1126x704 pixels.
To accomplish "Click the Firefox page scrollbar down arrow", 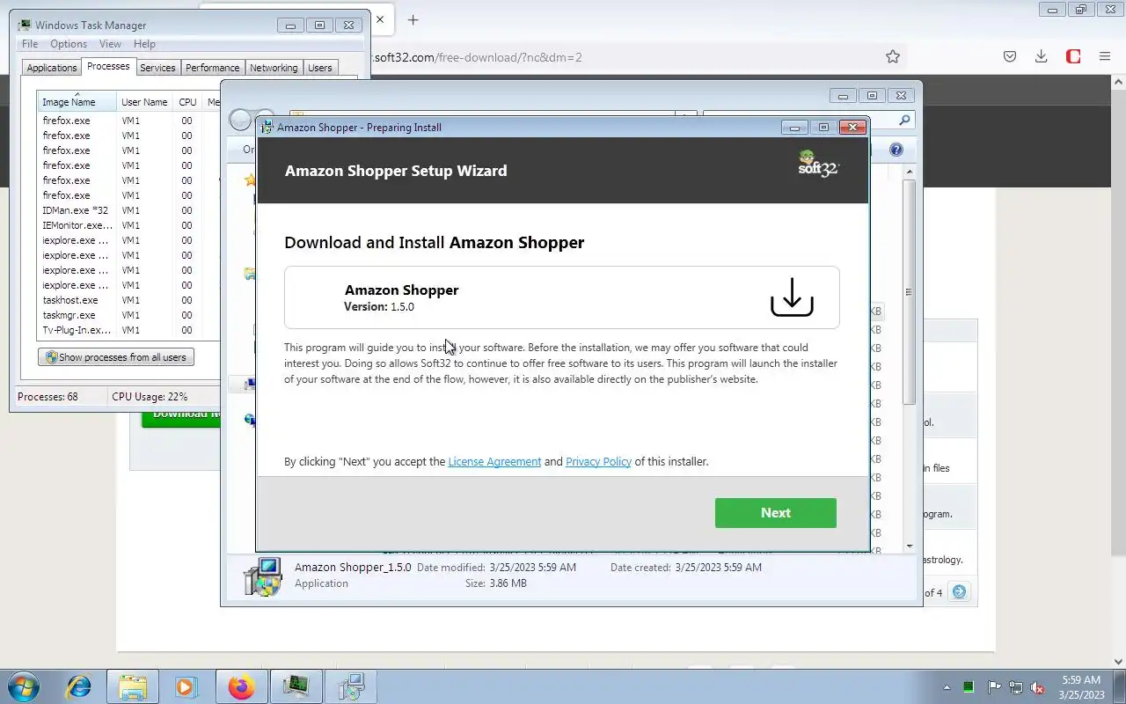I will point(1119,662).
